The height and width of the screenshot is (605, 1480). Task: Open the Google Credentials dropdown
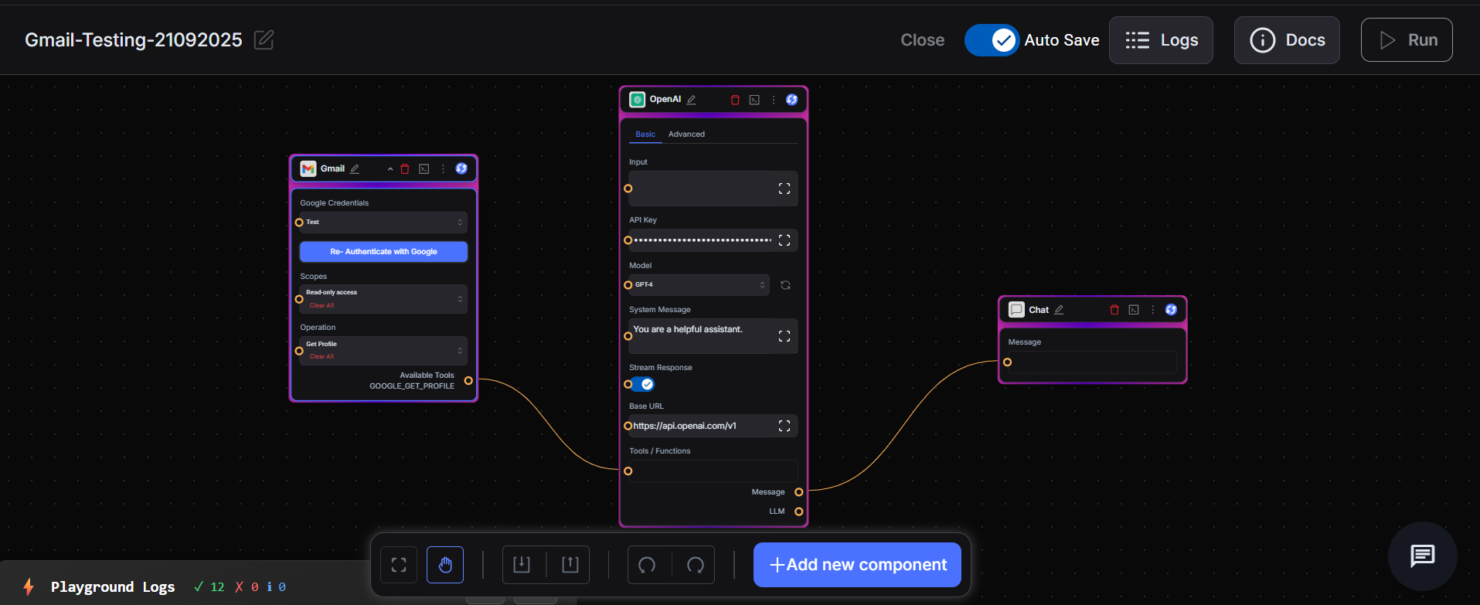tap(383, 223)
